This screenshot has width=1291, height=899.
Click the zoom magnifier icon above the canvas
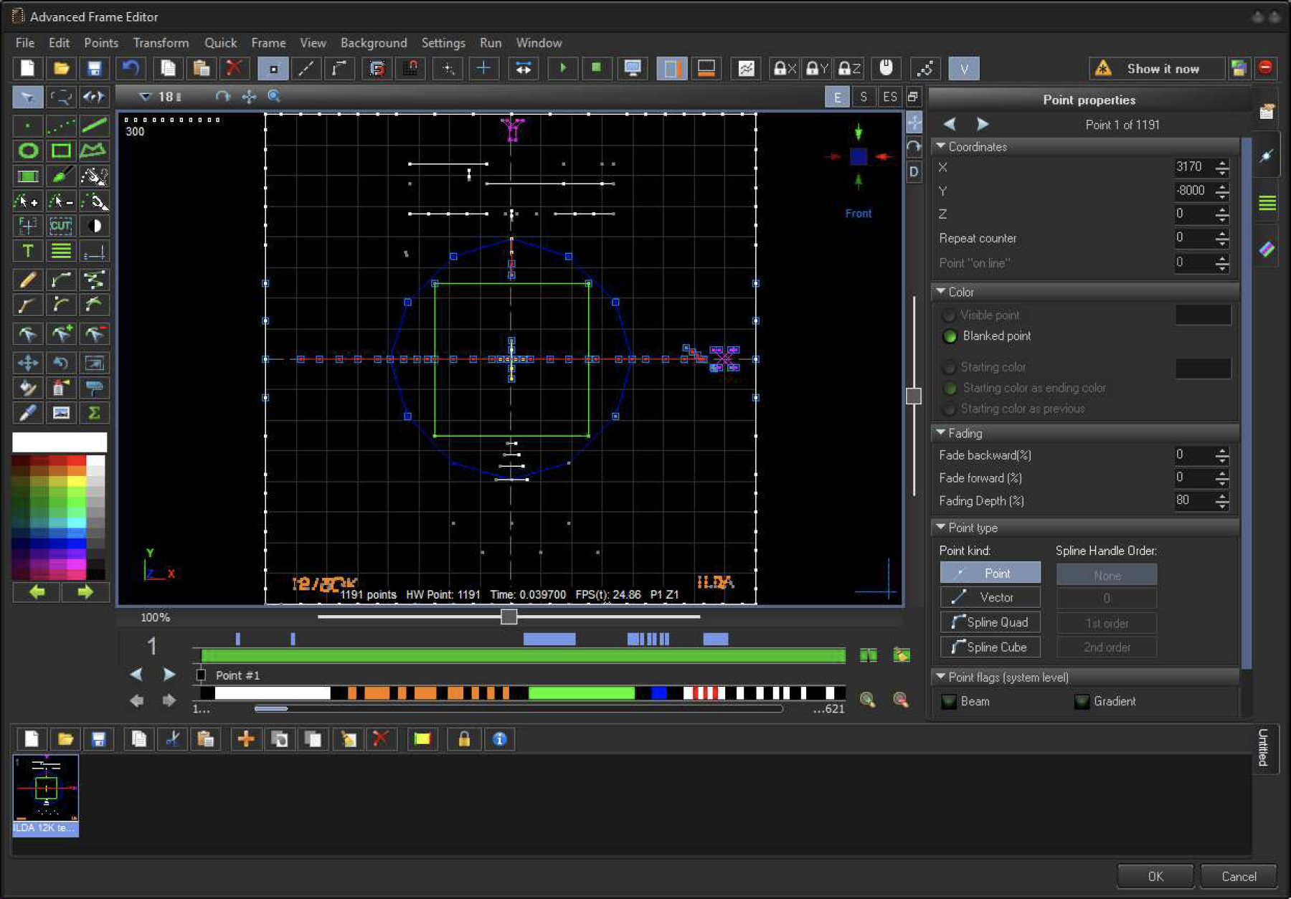point(274,96)
